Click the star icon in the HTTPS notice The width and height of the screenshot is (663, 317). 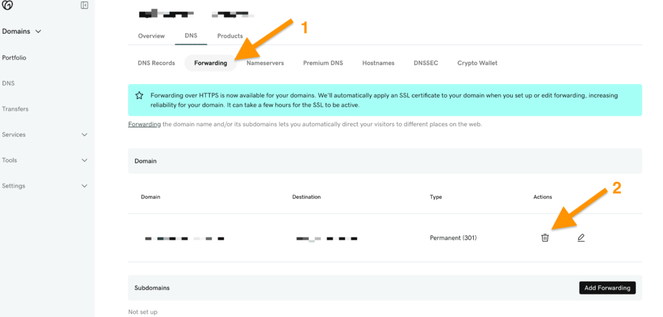(139, 96)
